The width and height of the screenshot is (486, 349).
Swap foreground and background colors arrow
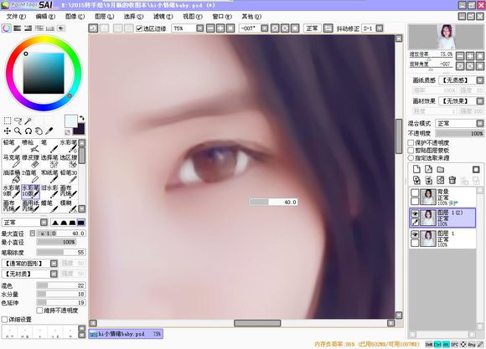(x=82, y=118)
